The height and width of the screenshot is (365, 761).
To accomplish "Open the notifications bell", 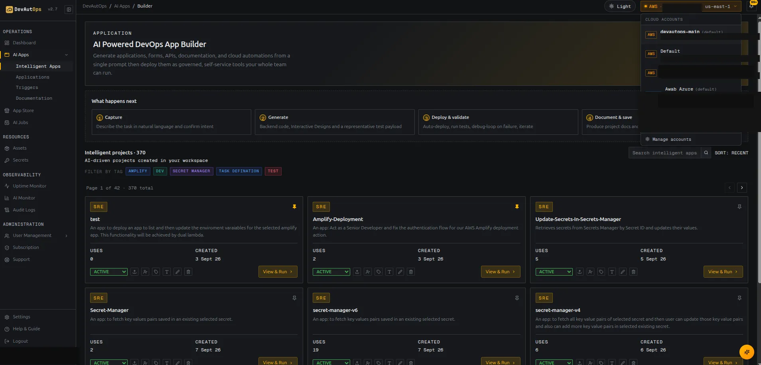I will coord(751,6).
